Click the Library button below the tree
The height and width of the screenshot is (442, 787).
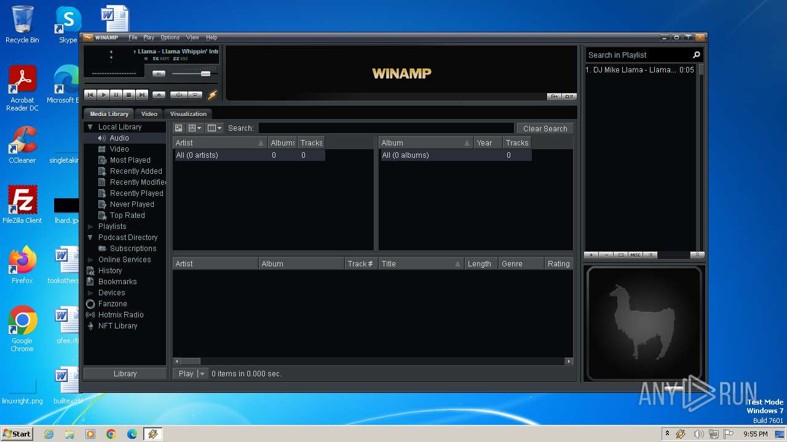click(x=125, y=373)
